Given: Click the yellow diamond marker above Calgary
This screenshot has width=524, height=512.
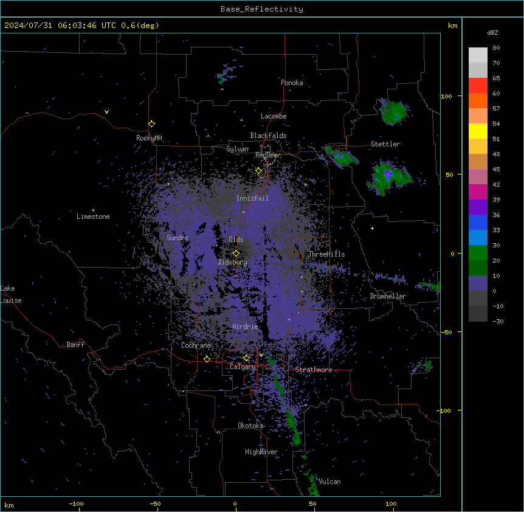Looking at the screenshot, I should [x=246, y=358].
